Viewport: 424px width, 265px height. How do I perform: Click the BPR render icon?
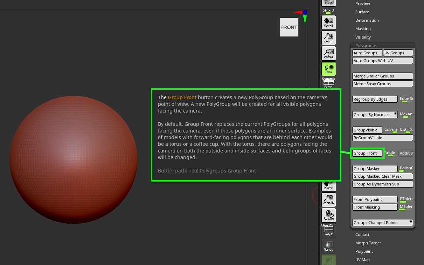click(328, 3)
